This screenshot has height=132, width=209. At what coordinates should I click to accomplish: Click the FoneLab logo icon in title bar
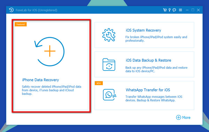[11, 10]
